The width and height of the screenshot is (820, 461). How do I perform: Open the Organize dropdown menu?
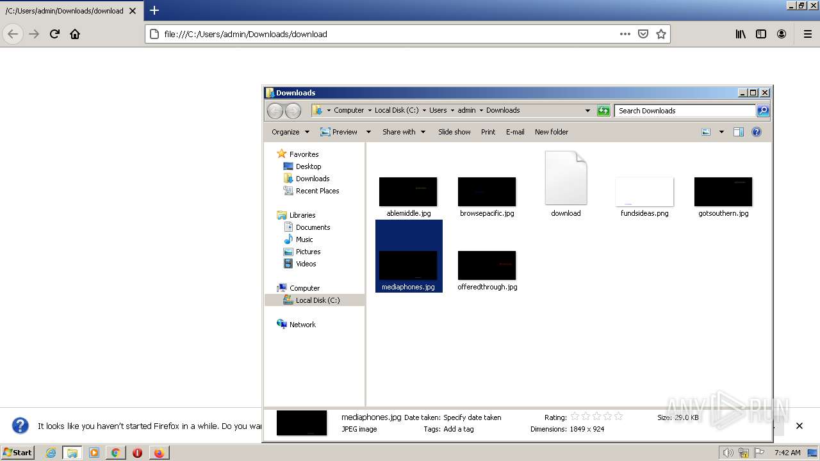click(x=290, y=132)
